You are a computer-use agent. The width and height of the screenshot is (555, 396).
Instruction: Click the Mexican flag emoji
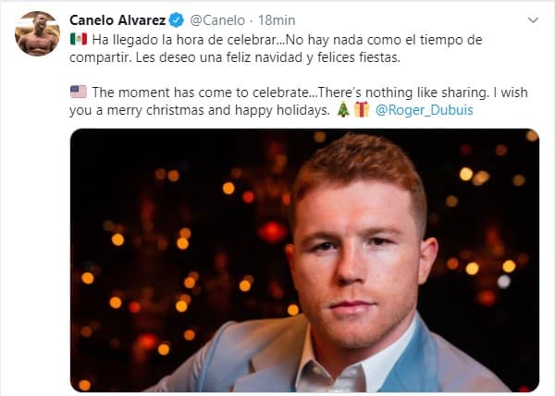[79, 39]
